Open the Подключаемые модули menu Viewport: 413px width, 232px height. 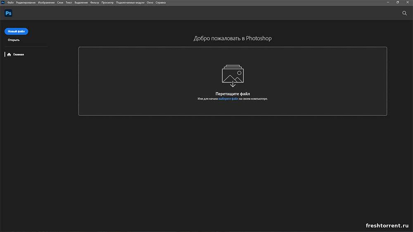point(130,2)
